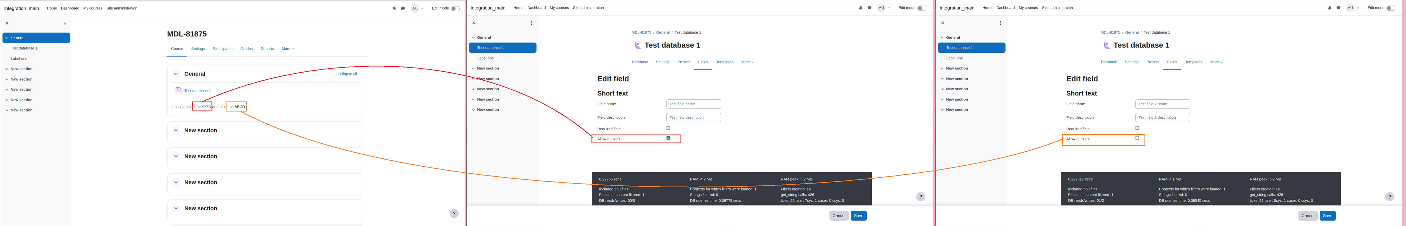This screenshot has height=226, width=1406.
Task: Open course index kebab in the Test field name window
Action: 531,23
